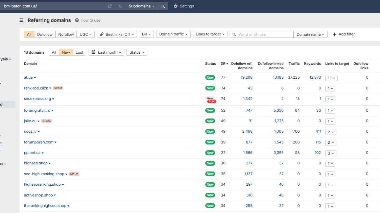Click the How to use help icon
Viewport: 380px width, 213px height.
click(77, 20)
